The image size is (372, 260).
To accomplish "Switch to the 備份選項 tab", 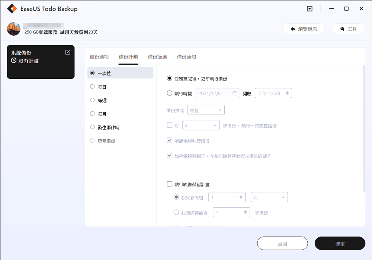I will point(100,57).
